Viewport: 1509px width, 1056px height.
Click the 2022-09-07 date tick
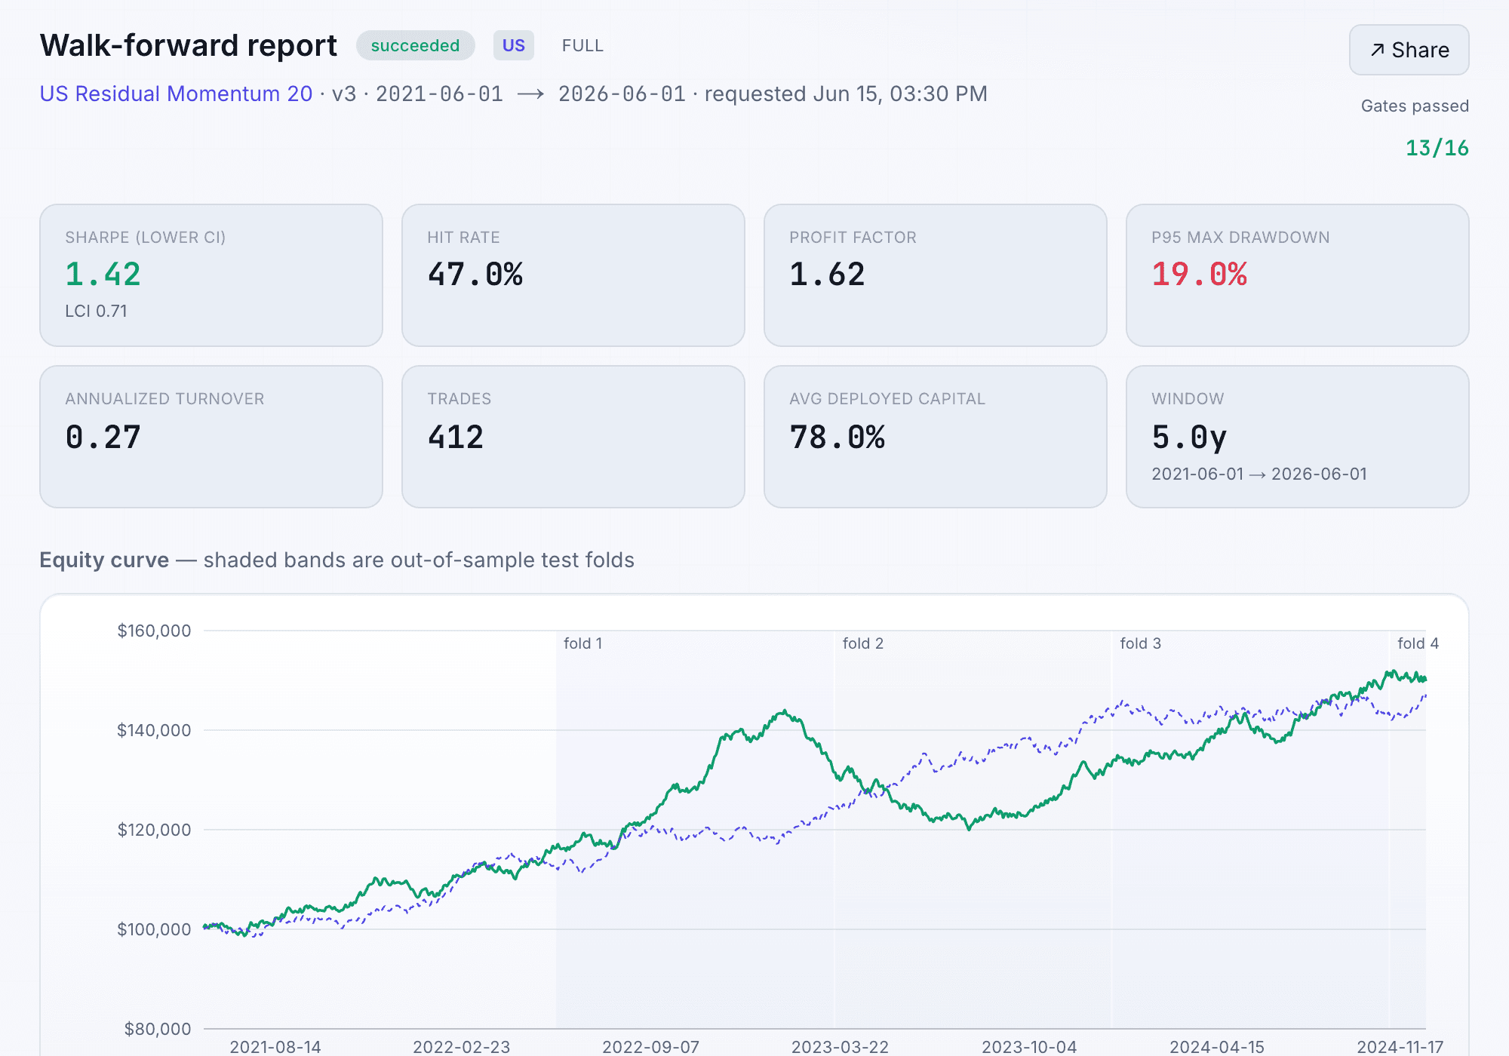coord(651,1047)
